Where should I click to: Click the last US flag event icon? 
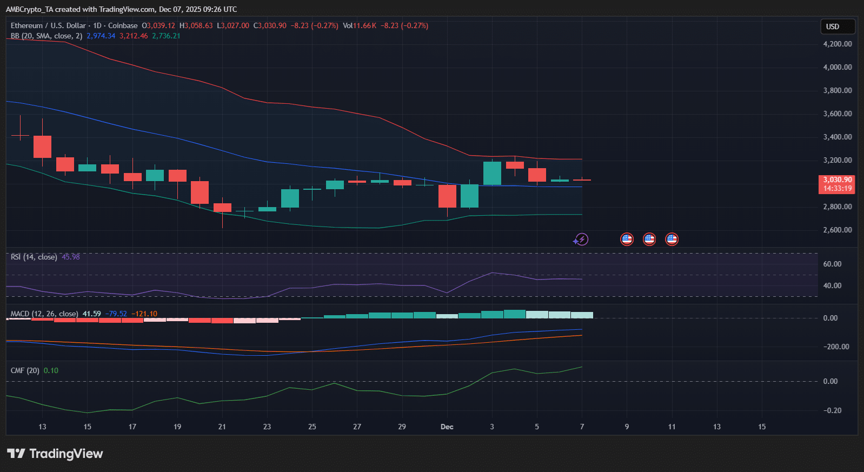coord(672,239)
